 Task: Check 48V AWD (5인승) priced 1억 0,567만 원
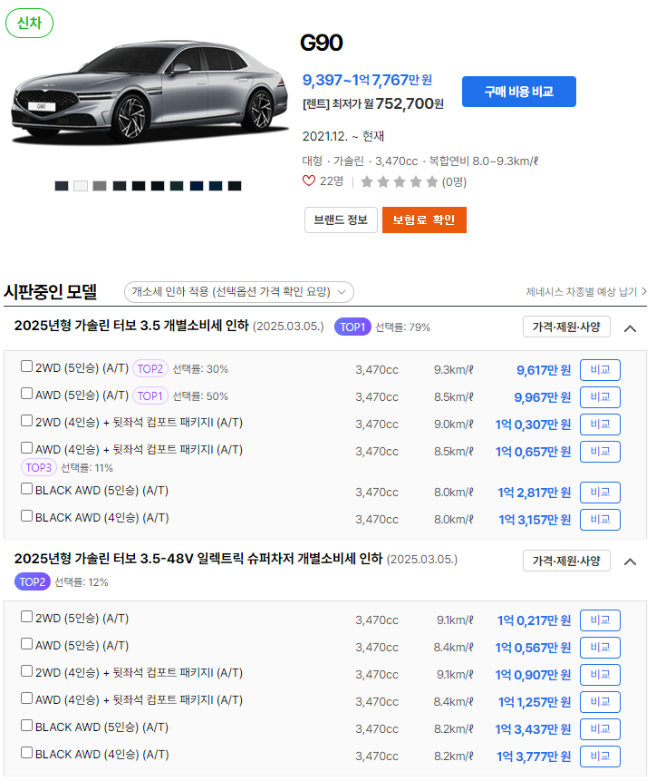(27, 644)
